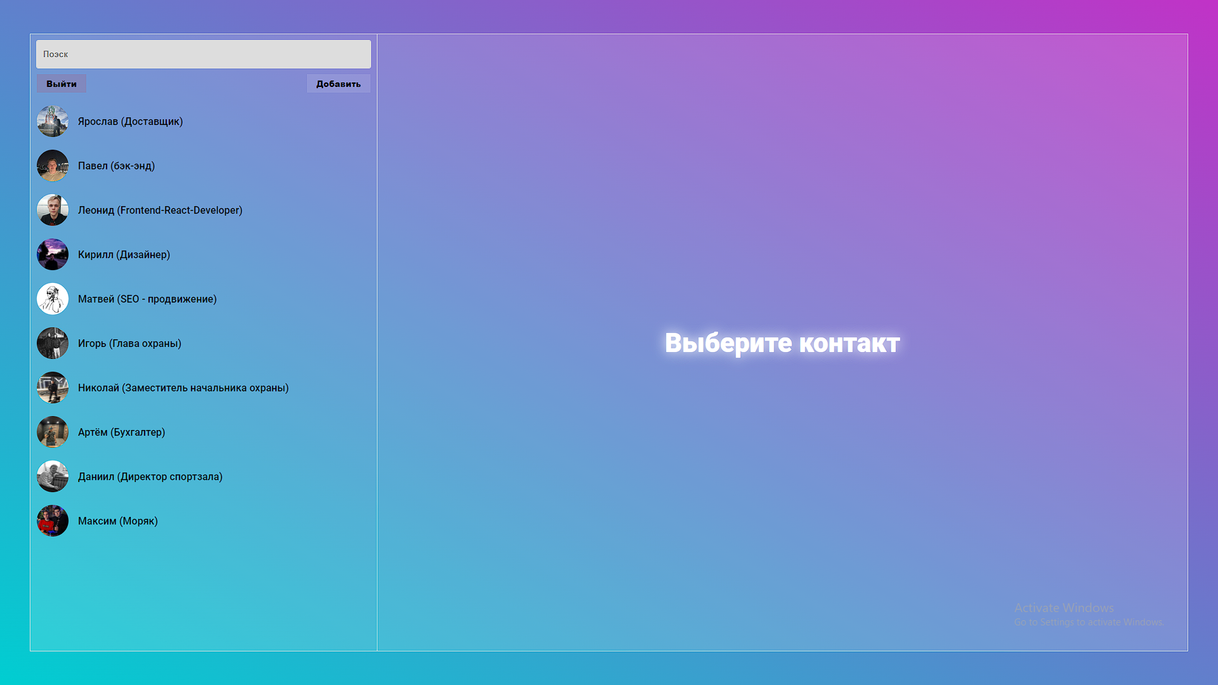Screen dimensions: 1218x685
Task: Open Николай (Заместитель начальника охраны) name
Action: (183, 388)
